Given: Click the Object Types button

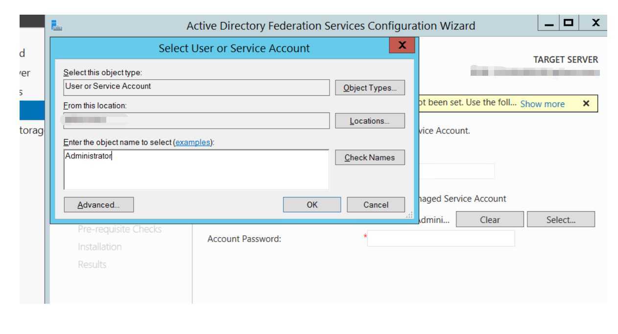Looking at the screenshot, I should (370, 88).
